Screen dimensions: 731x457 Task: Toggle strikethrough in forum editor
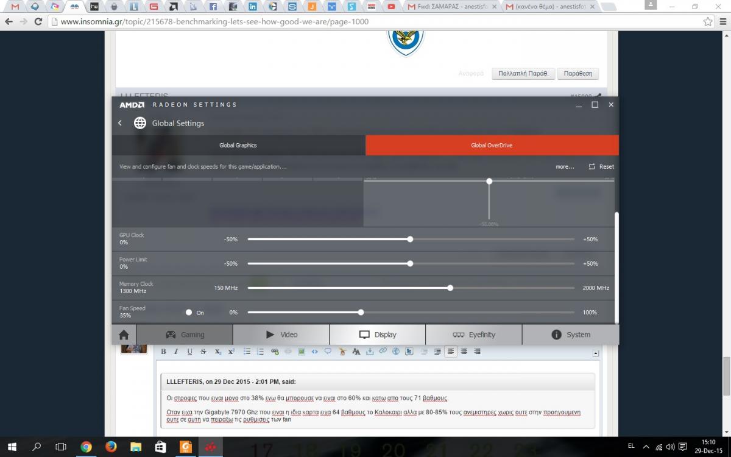(x=203, y=352)
